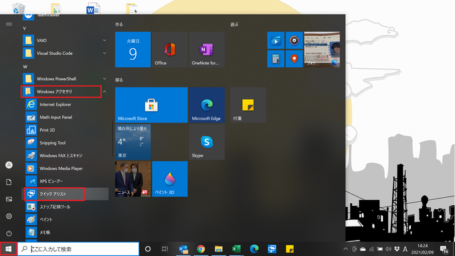
Task: Show hidden system tray icons
Action: (x=346, y=249)
